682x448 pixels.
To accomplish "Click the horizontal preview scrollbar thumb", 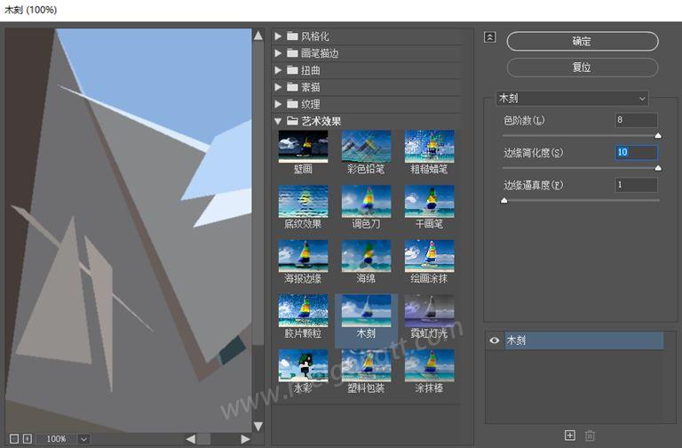I will 204,439.
